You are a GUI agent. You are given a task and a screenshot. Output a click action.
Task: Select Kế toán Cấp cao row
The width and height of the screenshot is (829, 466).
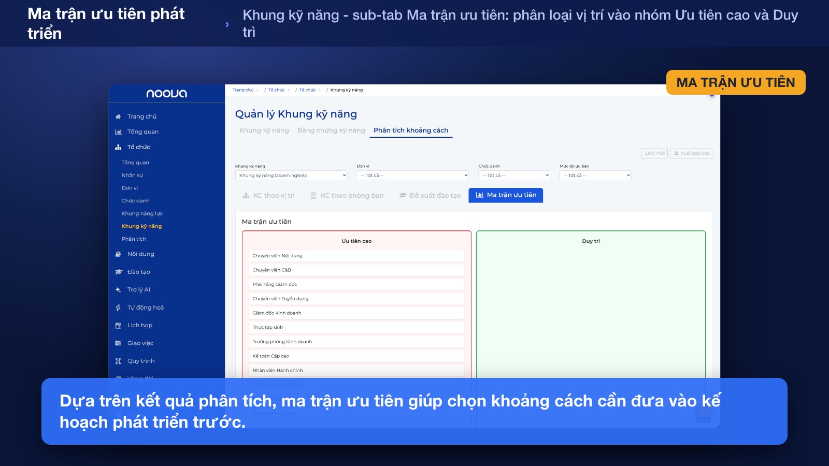tap(356, 356)
